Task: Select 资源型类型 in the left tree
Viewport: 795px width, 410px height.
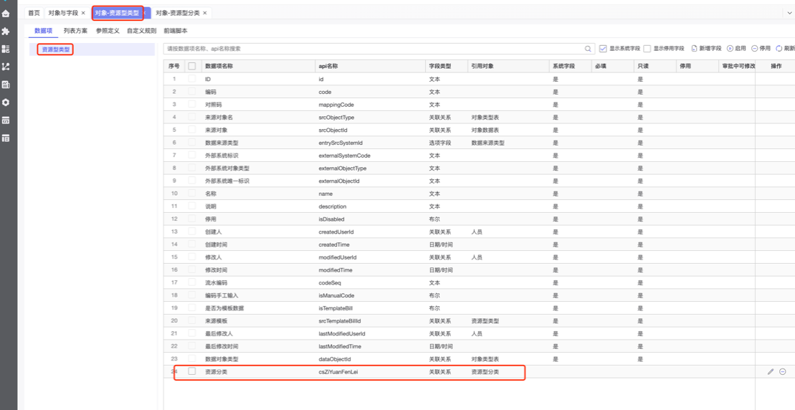Action: click(56, 49)
